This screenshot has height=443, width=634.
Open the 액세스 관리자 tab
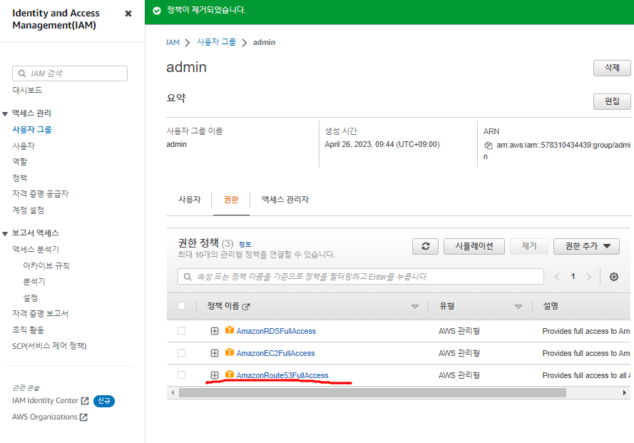[285, 200]
